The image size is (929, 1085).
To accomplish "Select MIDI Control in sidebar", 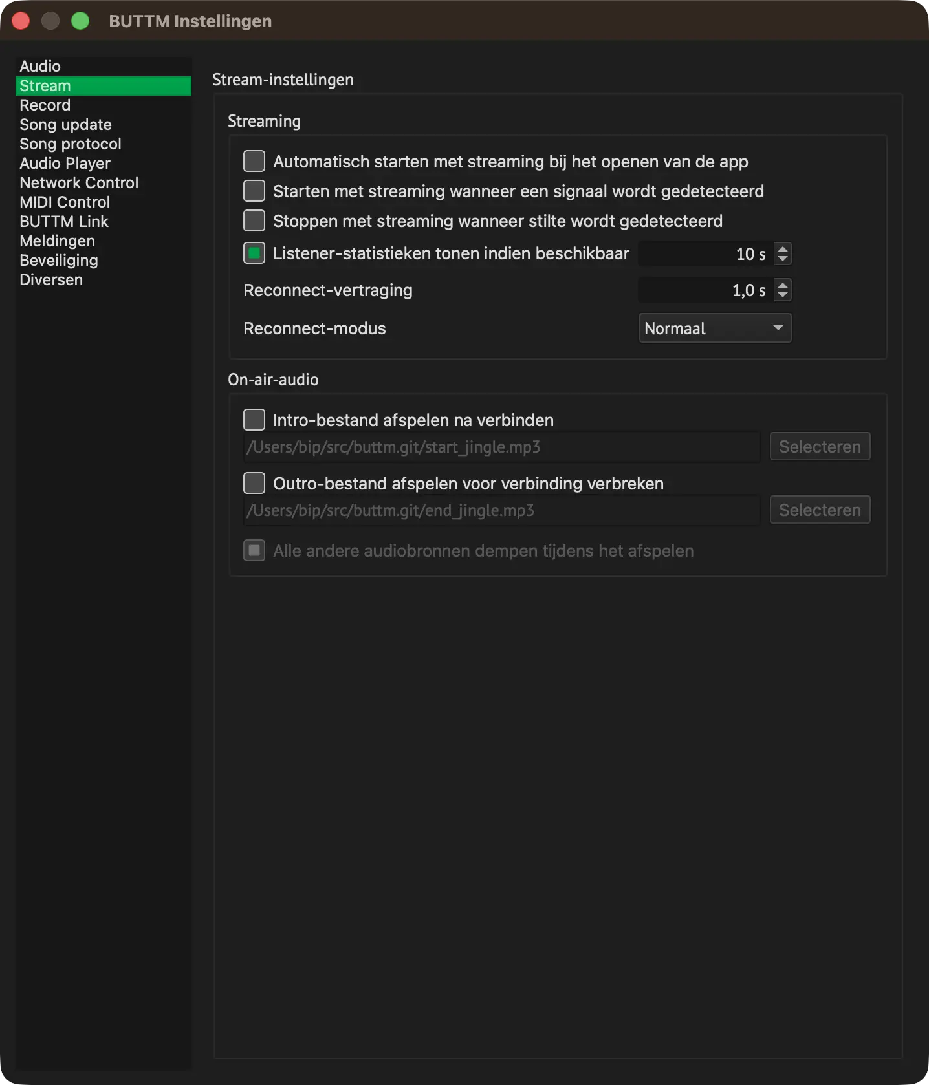I will pos(104,202).
